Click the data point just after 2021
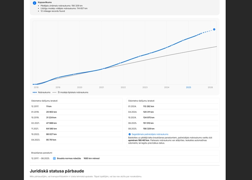The image size is (252, 180). tap(104, 68)
